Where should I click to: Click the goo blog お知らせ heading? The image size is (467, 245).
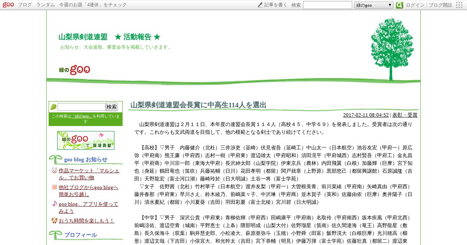point(86,159)
